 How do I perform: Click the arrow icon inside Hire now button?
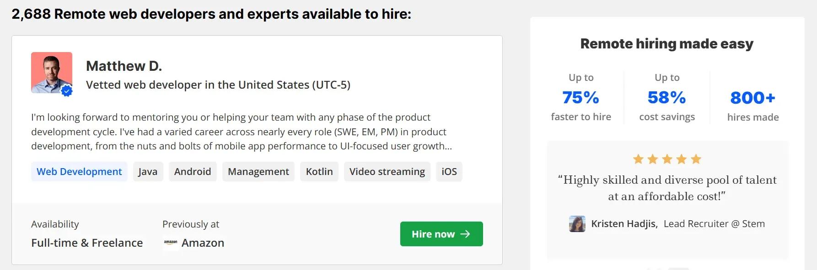466,234
